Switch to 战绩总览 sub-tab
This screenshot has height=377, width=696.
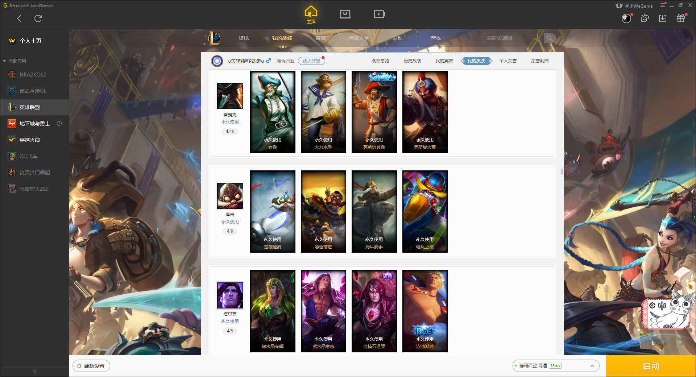pyautogui.click(x=380, y=61)
